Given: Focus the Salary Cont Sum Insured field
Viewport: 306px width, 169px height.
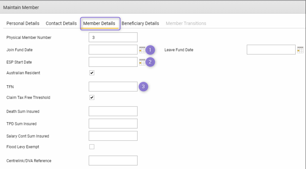Looking at the screenshot, I should (113, 136).
